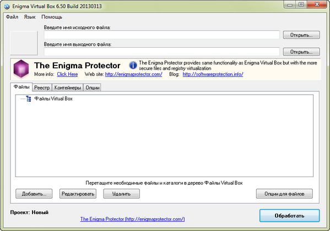Click the tree icon beside Файлы Virtual Box
This screenshot has width=330, height=231.
(29, 98)
